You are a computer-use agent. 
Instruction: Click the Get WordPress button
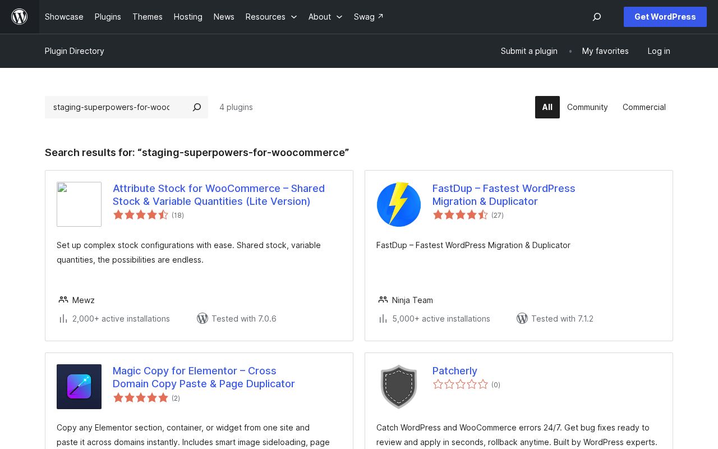(x=665, y=17)
